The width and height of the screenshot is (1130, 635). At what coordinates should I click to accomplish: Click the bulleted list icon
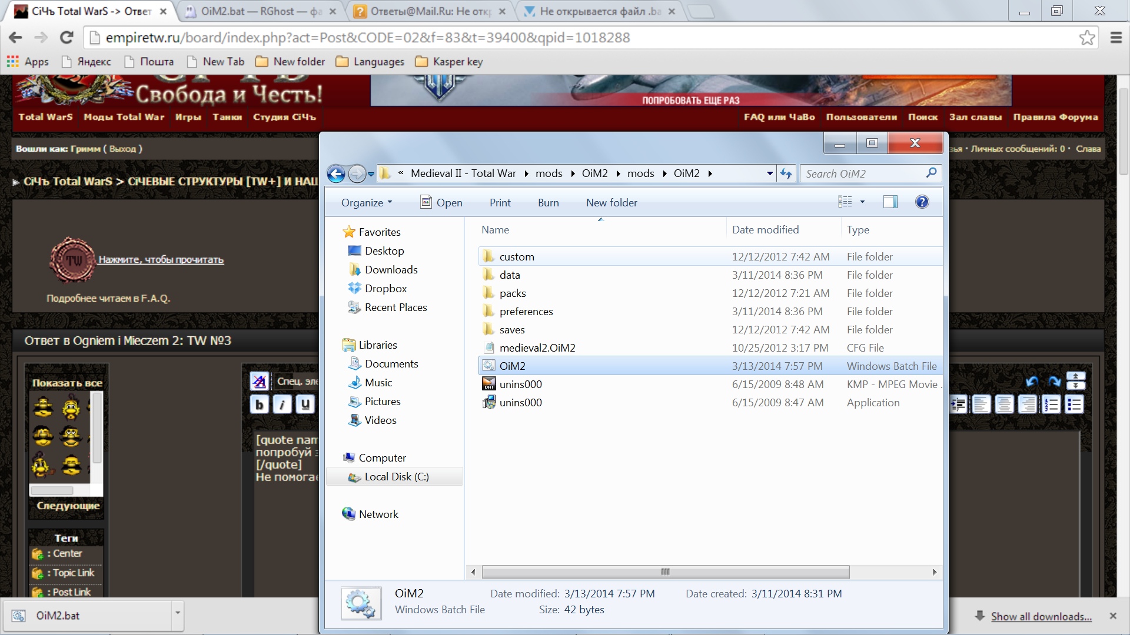pos(1074,405)
